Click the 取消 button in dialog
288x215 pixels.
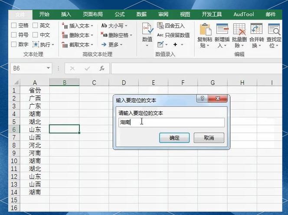click(x=209, y=138)
